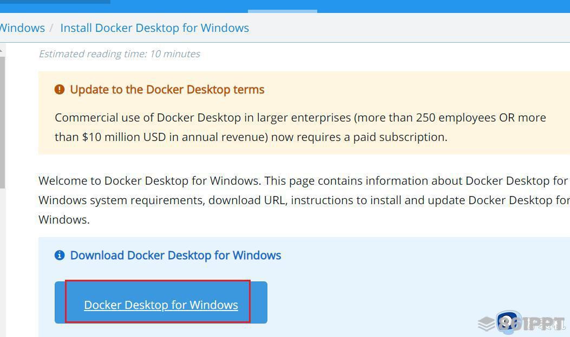Click the 'Commercial use of Docker Desktop' notice text
Image resolution: width=570 pixels, height=337 pixels.
click(300, 127)
